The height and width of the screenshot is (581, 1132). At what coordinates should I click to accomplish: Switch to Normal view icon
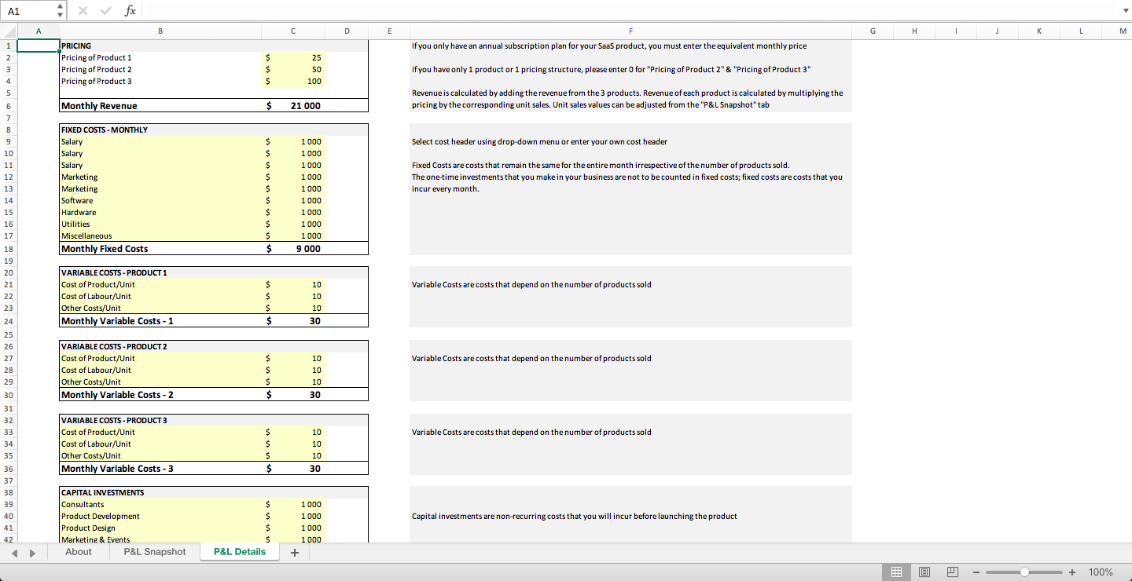[895, 572]
